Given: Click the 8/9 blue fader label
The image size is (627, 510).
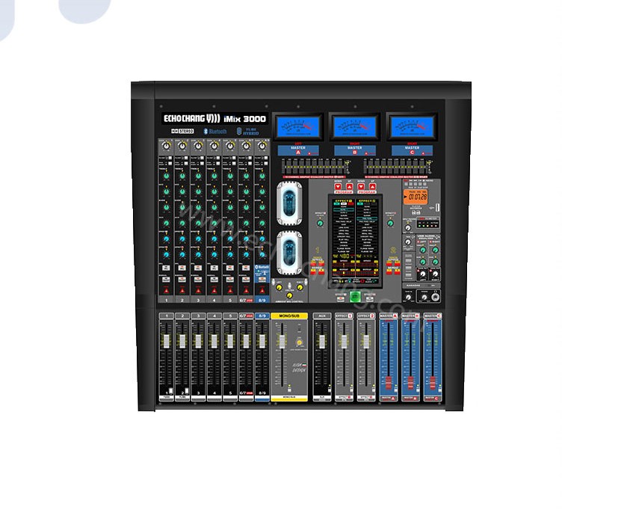Looking at the screenshot, I should (262, 316).
